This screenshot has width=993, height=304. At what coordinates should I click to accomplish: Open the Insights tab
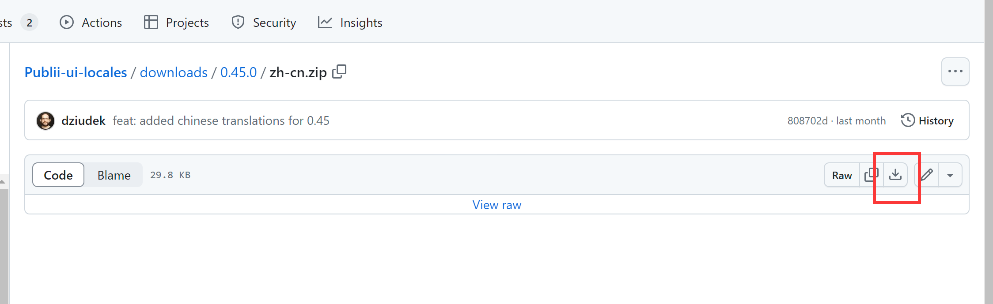[350, 23]
